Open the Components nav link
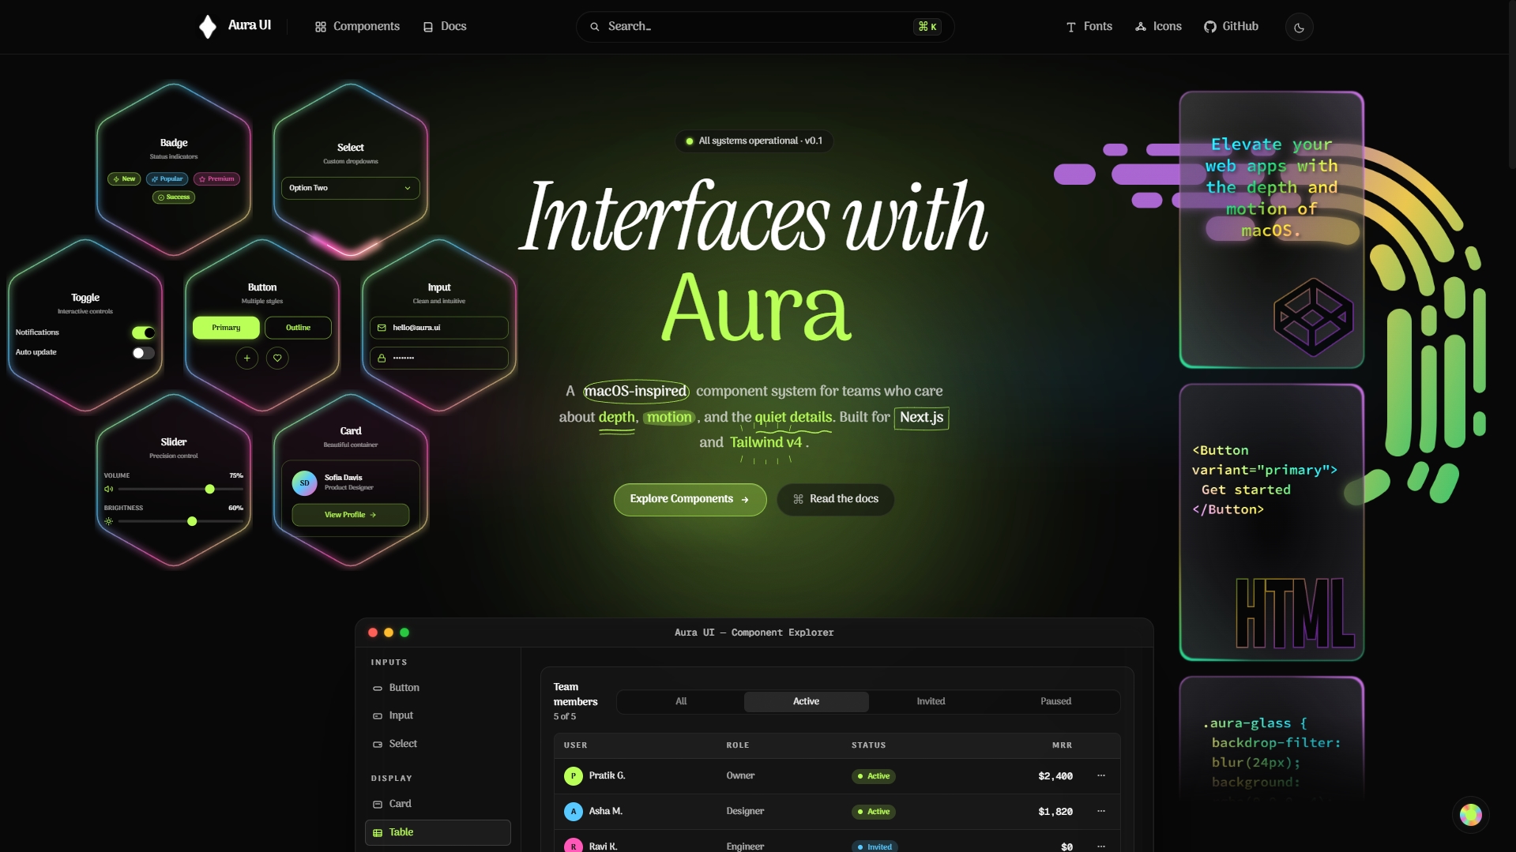 point(357,27)
